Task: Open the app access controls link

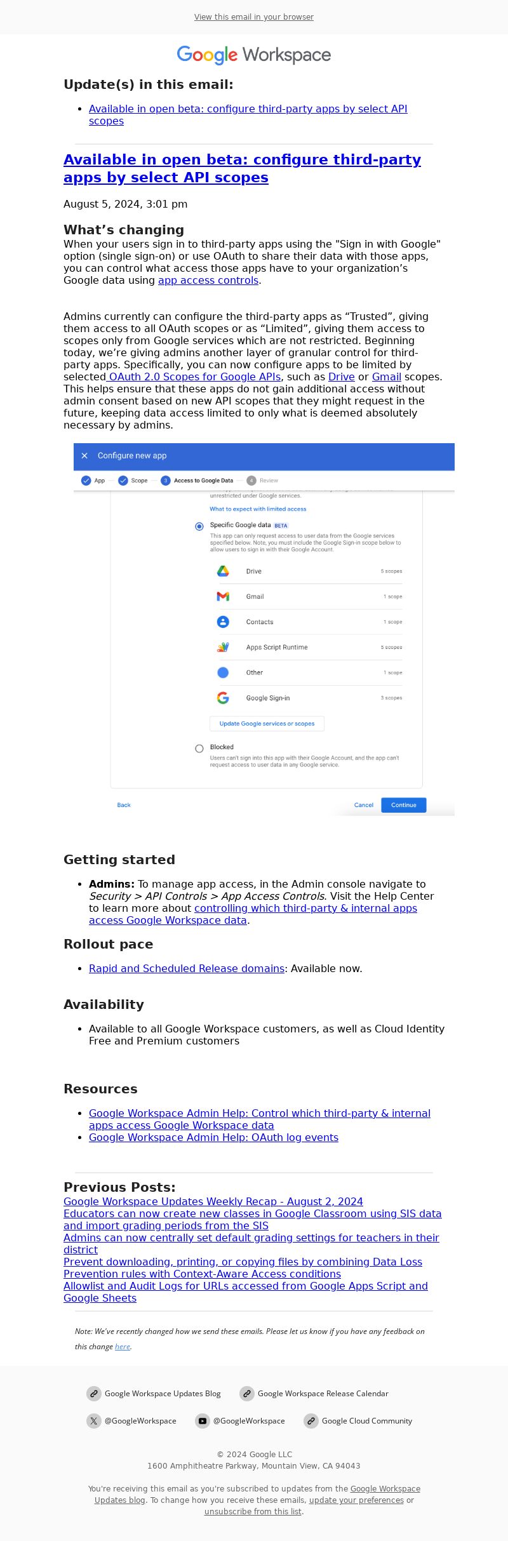Action: (x=208, y=281)
